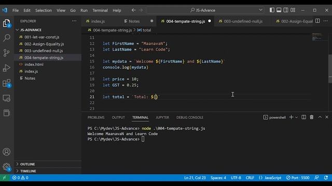The image size is (332, 186).
Task: Split the terminal panel
Action: pyautogui.click(x=303, y=117)
